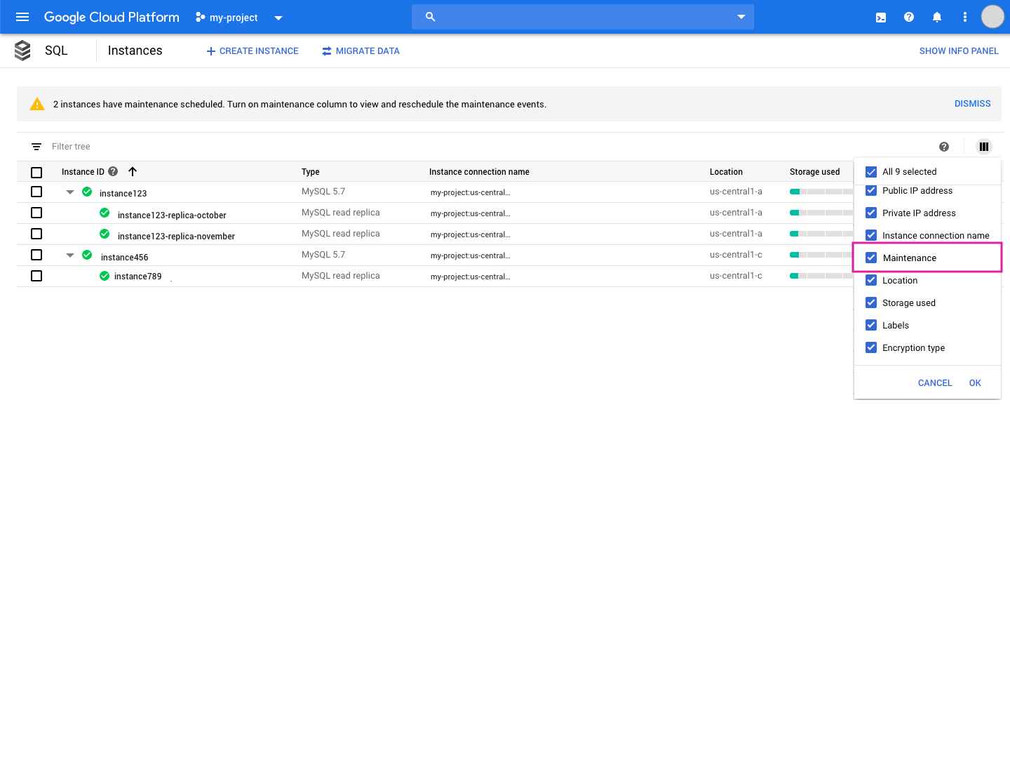Click the yellow warning triangle icon
1010x758 pixels.
[37, 105]
